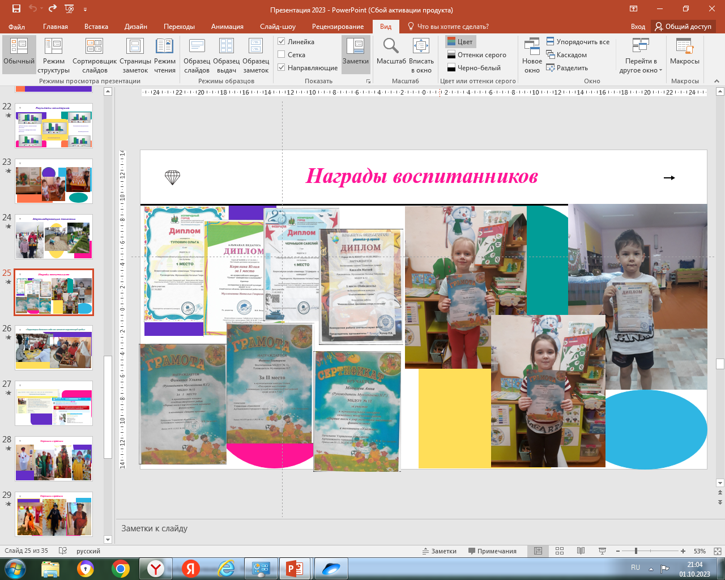
Task: Uncheck the Линейка checkbox
Action: [x=282, y=42]
